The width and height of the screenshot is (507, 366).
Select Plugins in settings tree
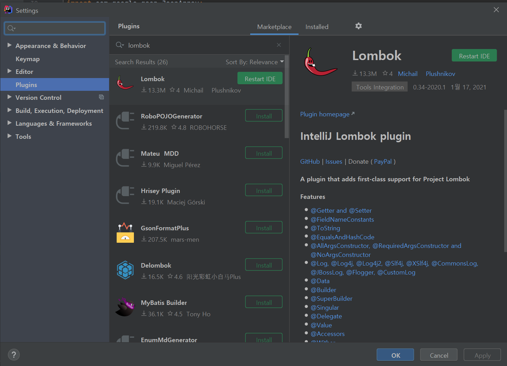click(x=55, y=85)
